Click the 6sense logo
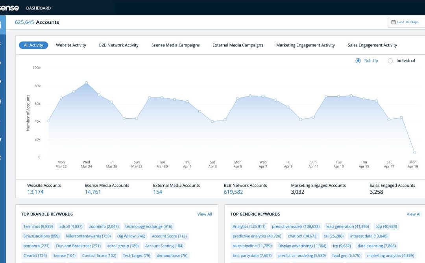The height and width of the screenshot is (263, 425). click(x=9, y=8)
